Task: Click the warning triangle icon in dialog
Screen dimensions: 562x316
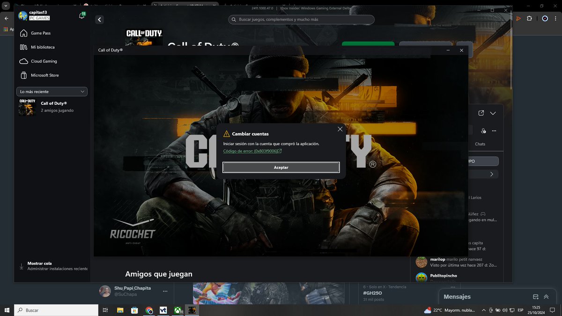Action: coord(227,134)
